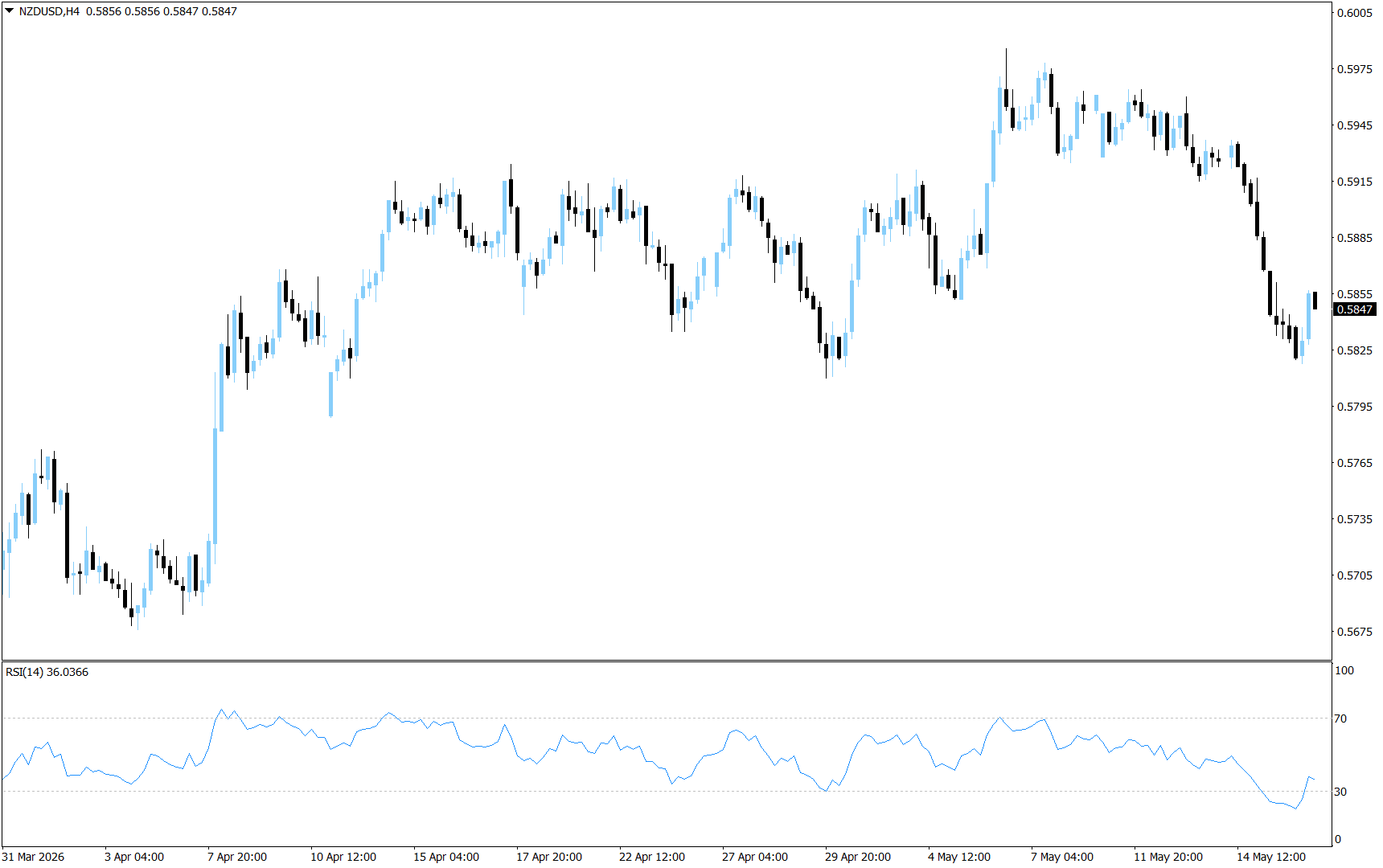This screenshot has height=868, width=1383.
Task: Click the 0.6005 price axis label
Action: tap(1355, 13)
